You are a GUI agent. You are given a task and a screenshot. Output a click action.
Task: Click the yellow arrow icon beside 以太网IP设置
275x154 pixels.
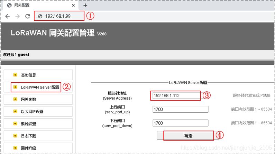coord(15,111)
